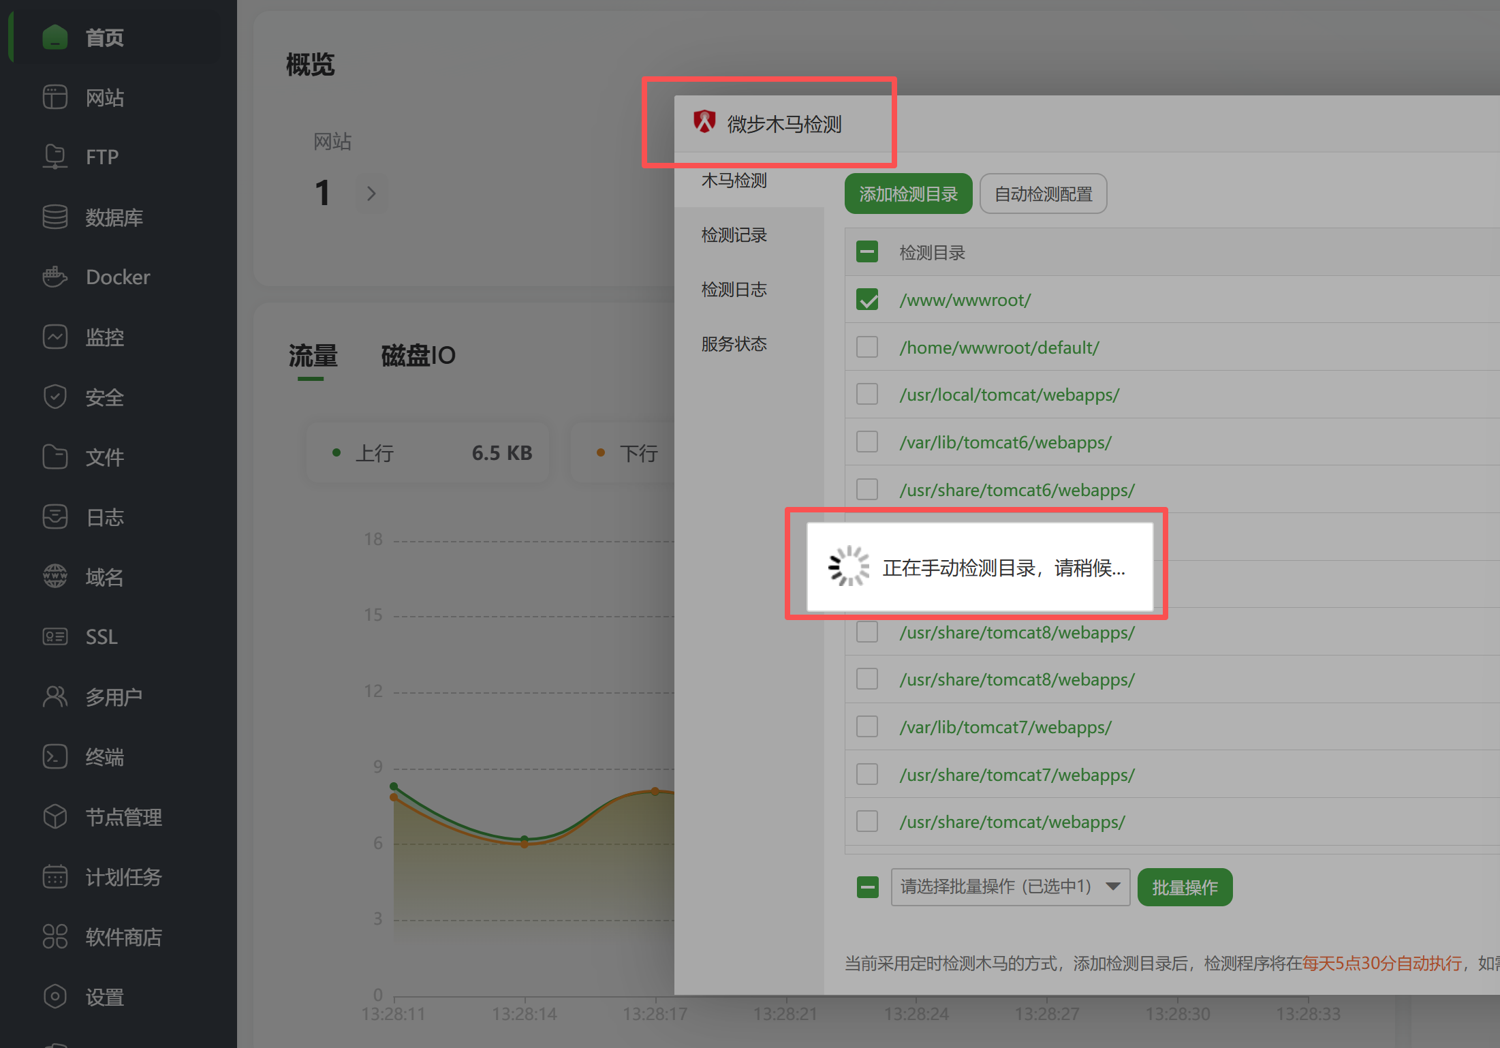Tick the /usr/local/tomcat/webapps/ checkbox
The width and height of the screenshot is (1500, 1048).
pyautogui.click(x=867, y=395)
